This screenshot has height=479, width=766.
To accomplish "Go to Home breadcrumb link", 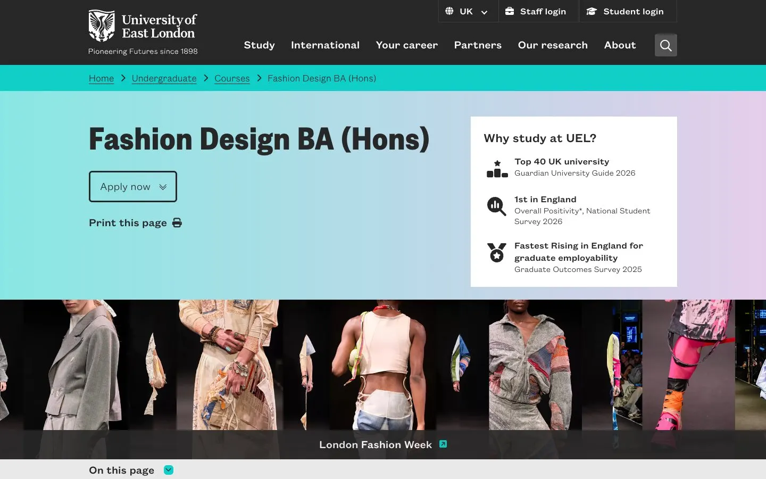I will pos(101,78).
